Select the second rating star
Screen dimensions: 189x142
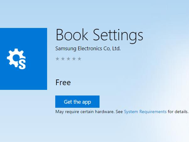63,59
